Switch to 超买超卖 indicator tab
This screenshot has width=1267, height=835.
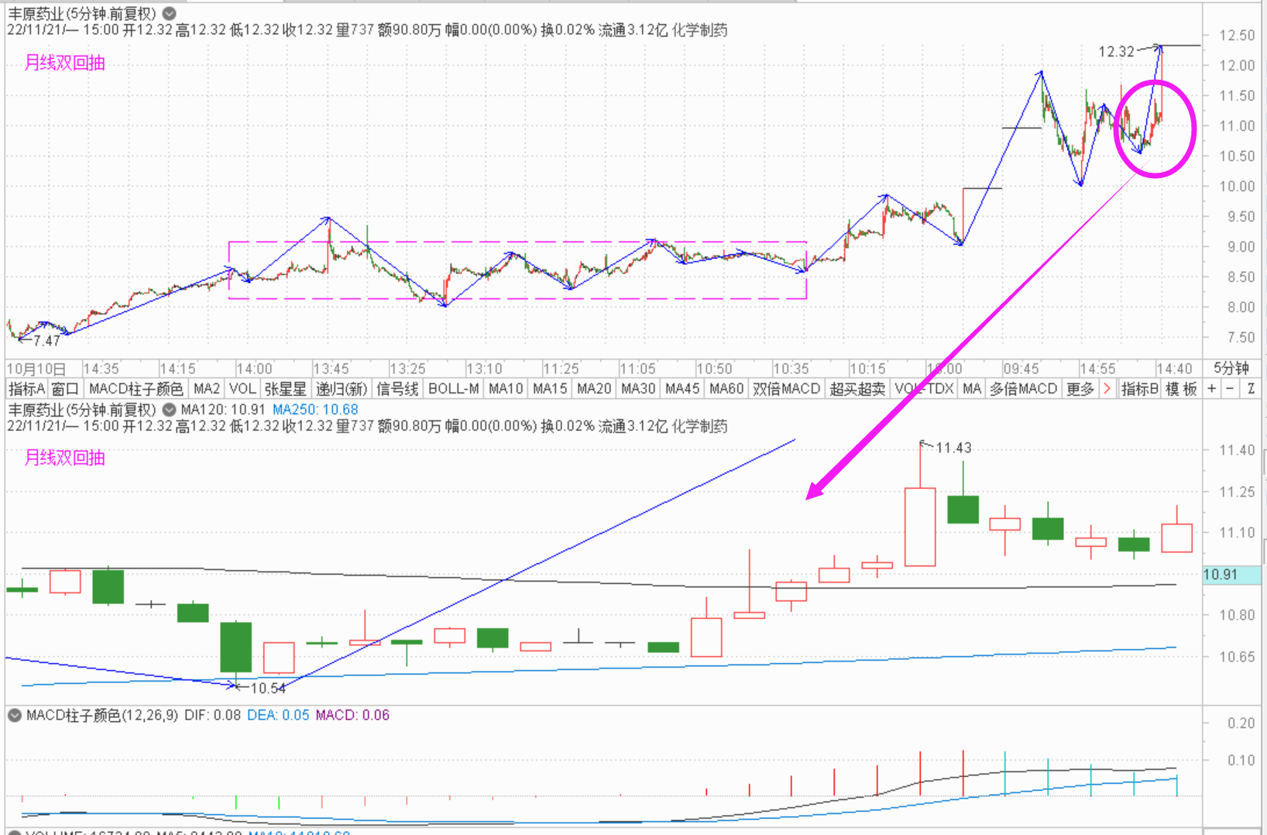[x=858, y=389]
